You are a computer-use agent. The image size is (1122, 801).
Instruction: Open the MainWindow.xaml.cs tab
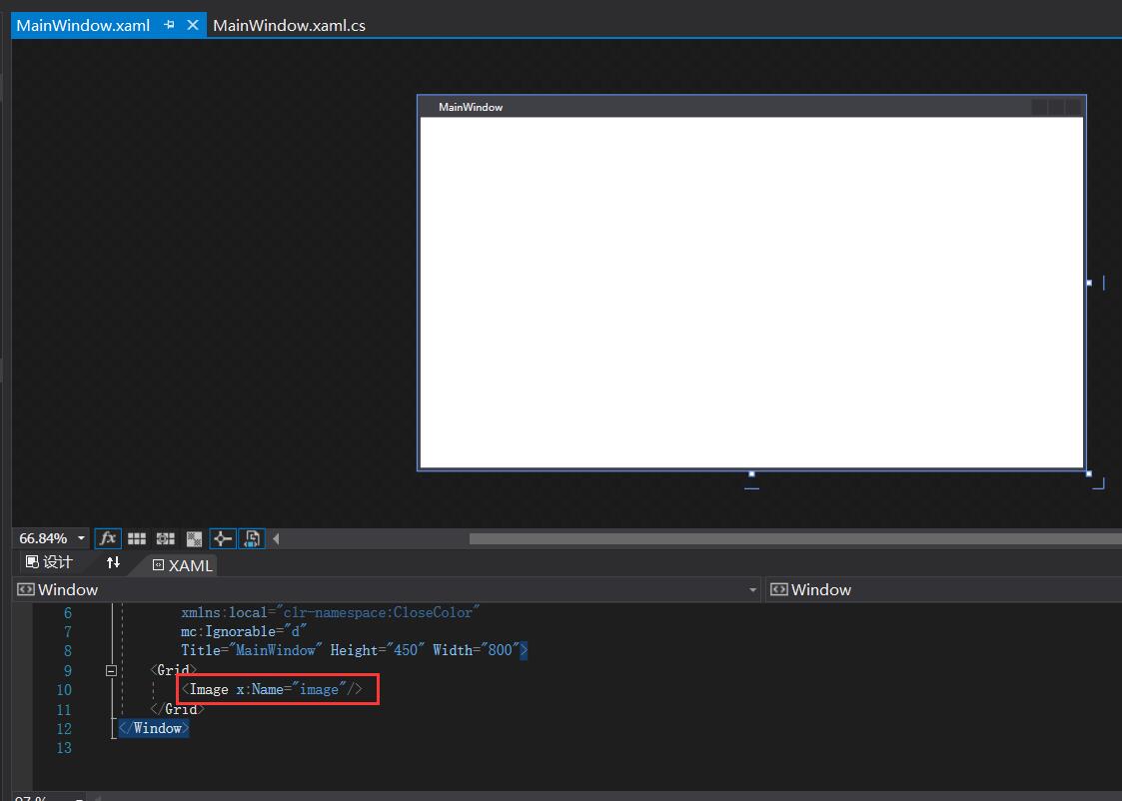coord(289,26)
